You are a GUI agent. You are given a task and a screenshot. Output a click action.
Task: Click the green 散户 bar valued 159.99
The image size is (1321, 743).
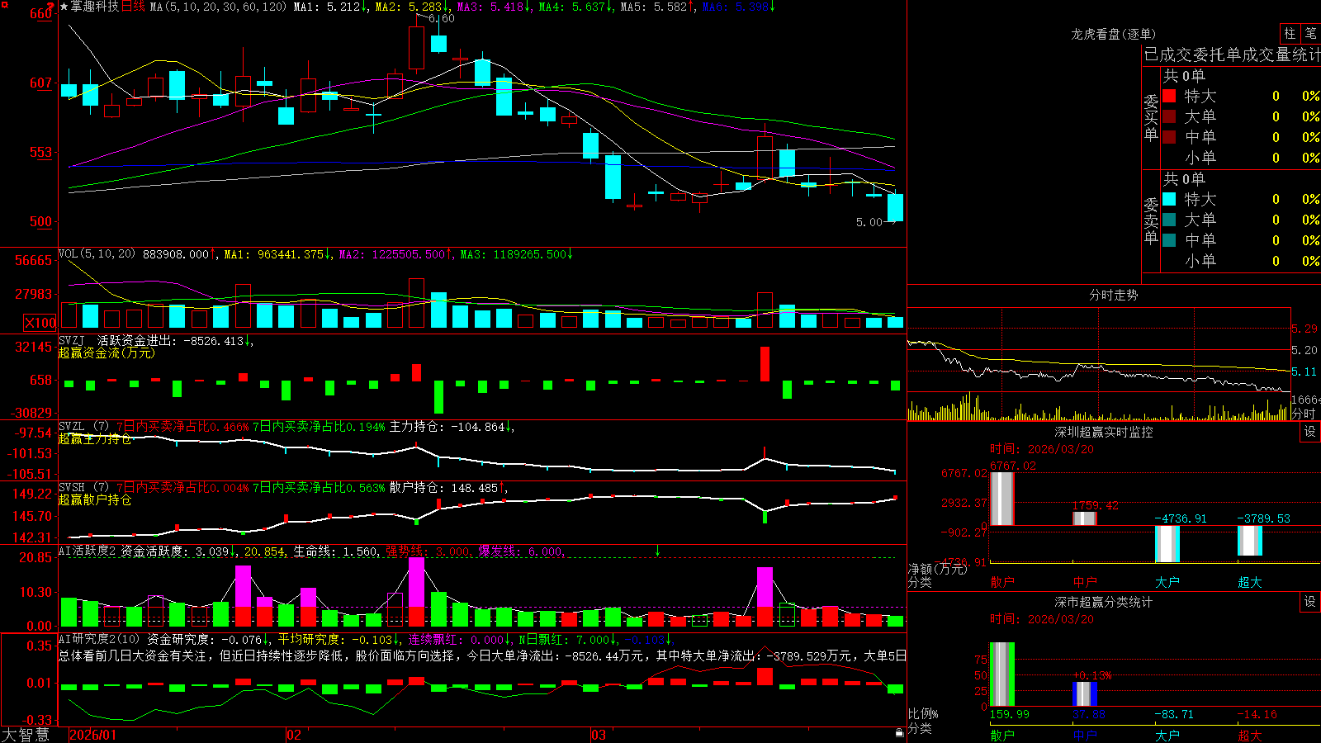[x=1001, y=674]
